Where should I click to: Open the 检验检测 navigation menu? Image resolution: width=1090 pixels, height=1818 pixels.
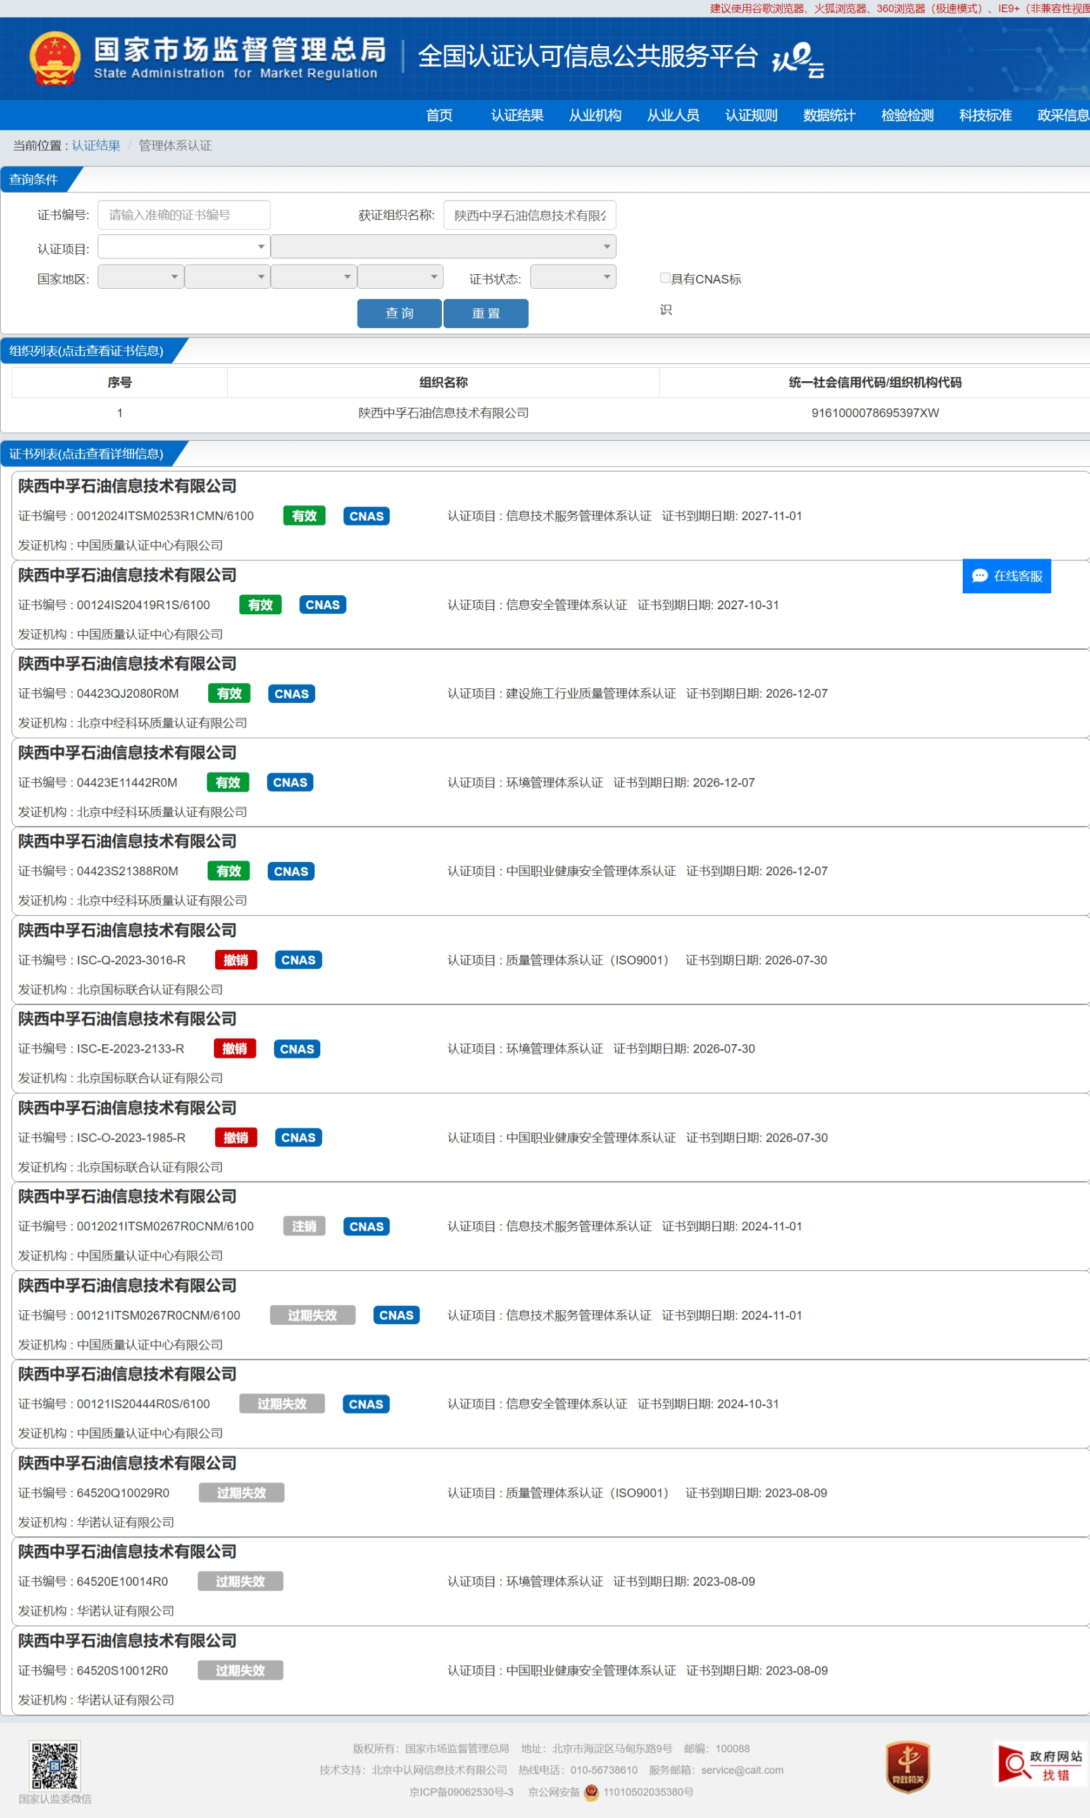pyautogui.click(x=907, y=115)
